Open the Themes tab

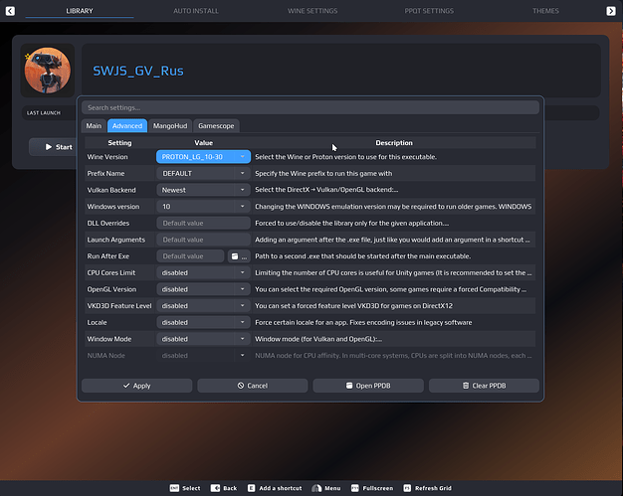pyautogui.click(x=545, y=11)
